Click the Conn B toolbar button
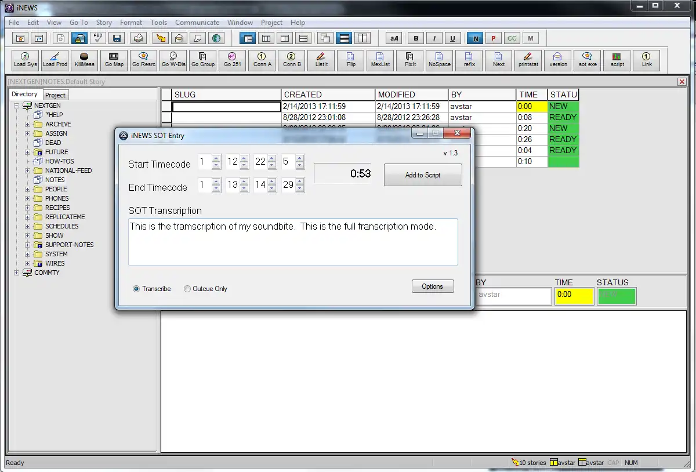Image resolution: width=696 pixels, height=472 pixels. point(292,60)
